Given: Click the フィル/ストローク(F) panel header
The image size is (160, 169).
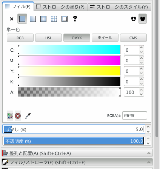Looking at the screenshot, I should (x=77, y=162).
